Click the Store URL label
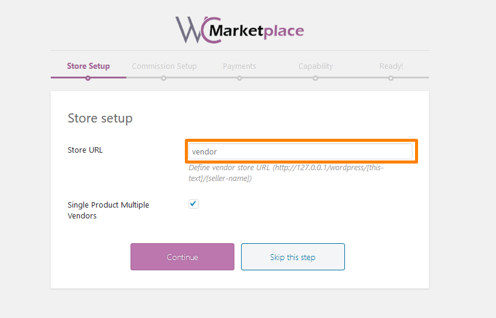 pyautogui.click(x=85, y=150)
